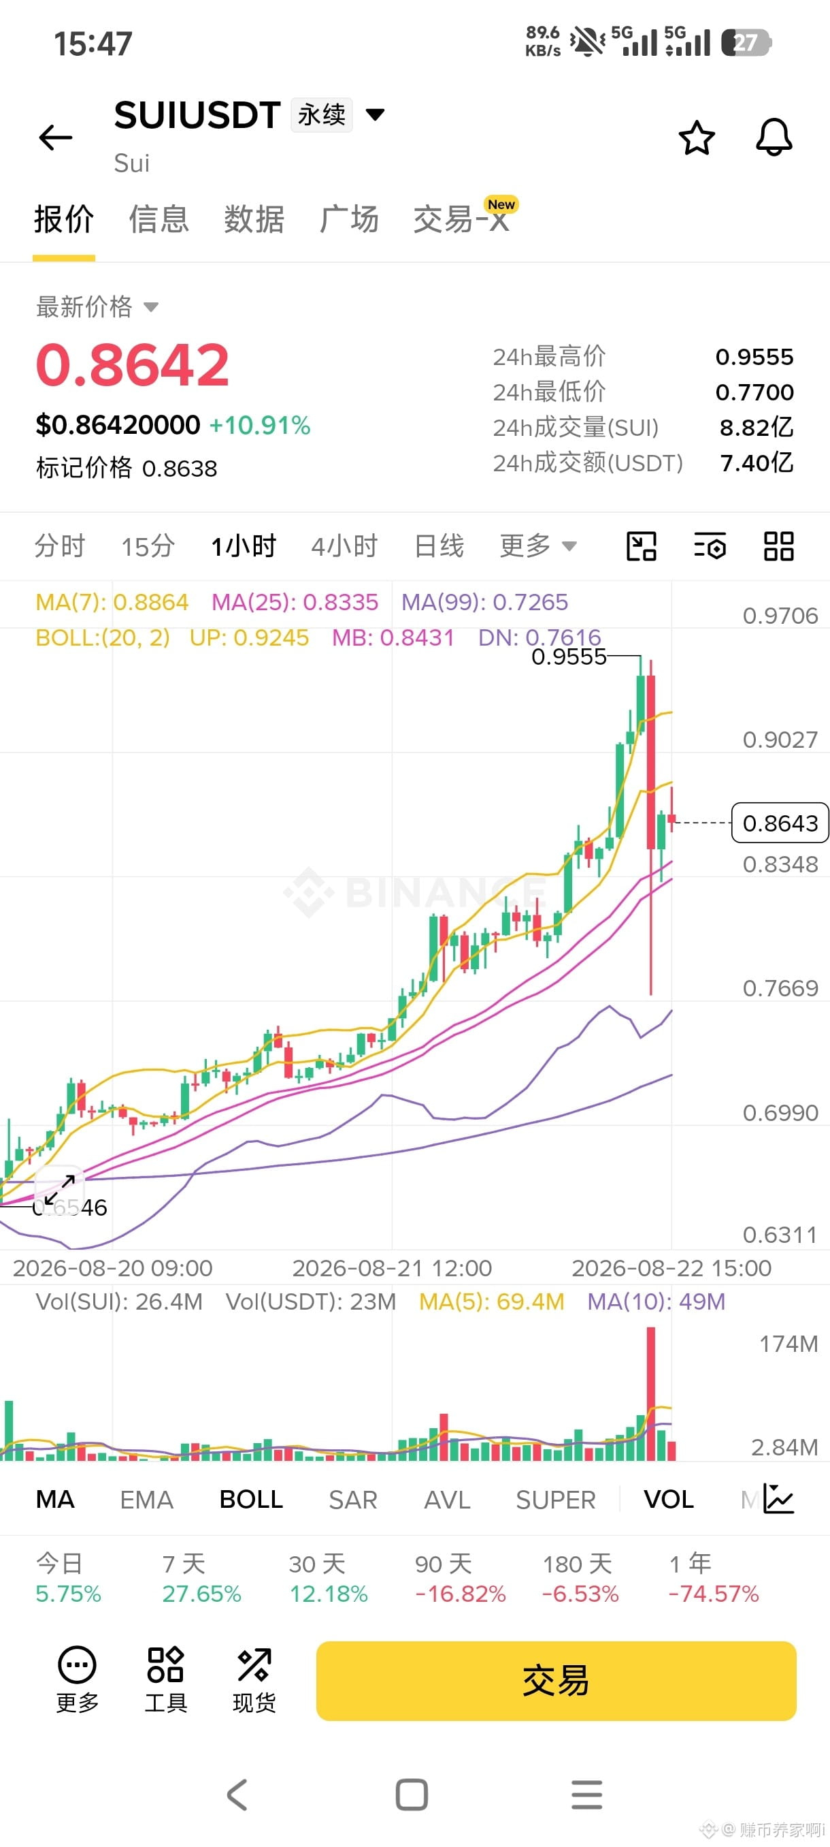The height and width of the screenshot is (1847, 830).
Task: Tap the 今日 5.75% performance cell
Action: coord(68,1579)
